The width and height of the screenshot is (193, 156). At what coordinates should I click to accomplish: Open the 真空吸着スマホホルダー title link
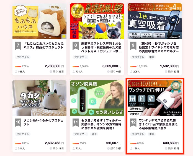[159, 47]
